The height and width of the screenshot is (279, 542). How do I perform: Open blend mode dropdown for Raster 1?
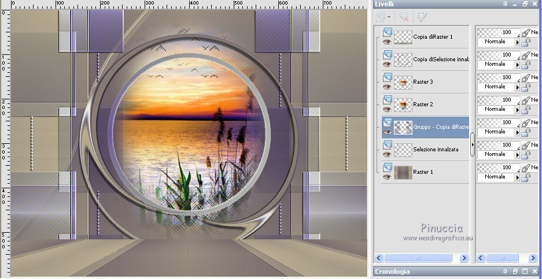pyautogui.click(x=518, y=177)
